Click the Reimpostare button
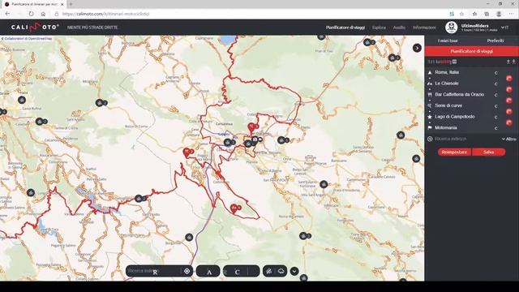 coord(454,152)
